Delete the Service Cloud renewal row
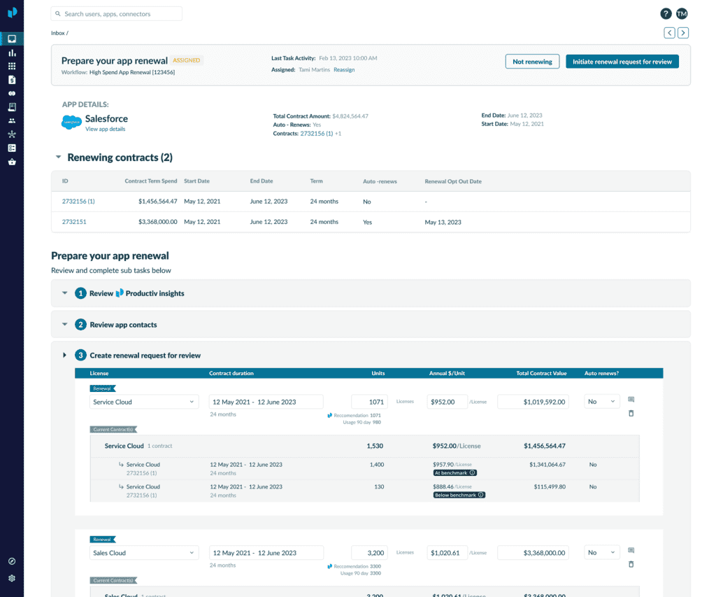 (631, 413)
